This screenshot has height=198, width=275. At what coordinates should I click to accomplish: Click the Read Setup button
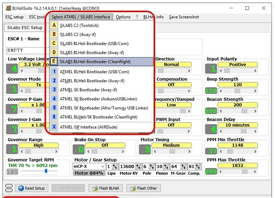(31, 188)
